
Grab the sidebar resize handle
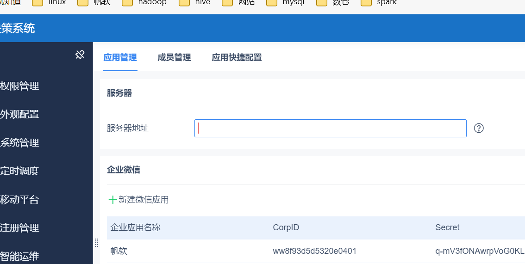(96, 243)
